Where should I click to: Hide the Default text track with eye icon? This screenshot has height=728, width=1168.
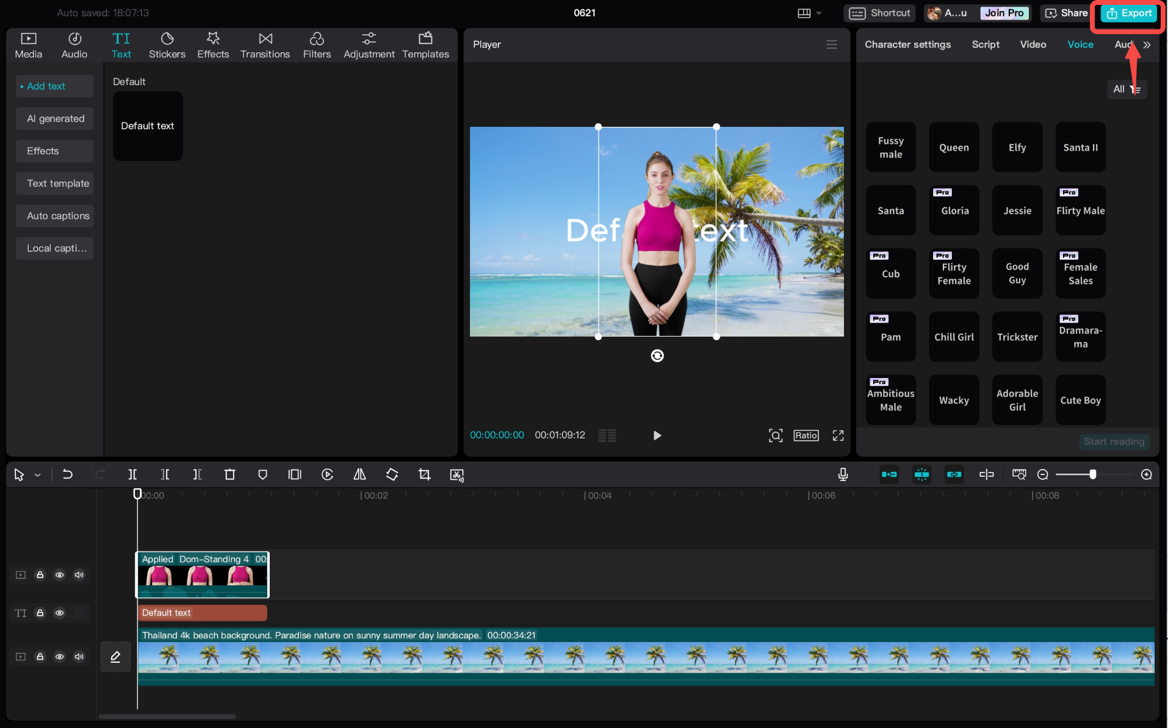[x=59, y=613]
